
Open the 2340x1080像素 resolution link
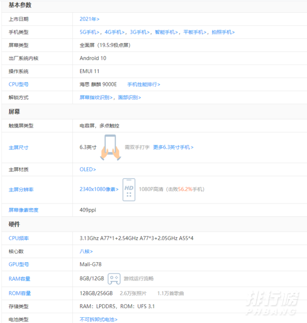click(x=99, y=189)
